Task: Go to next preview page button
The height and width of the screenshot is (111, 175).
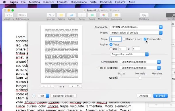Action: click(72, 86)
